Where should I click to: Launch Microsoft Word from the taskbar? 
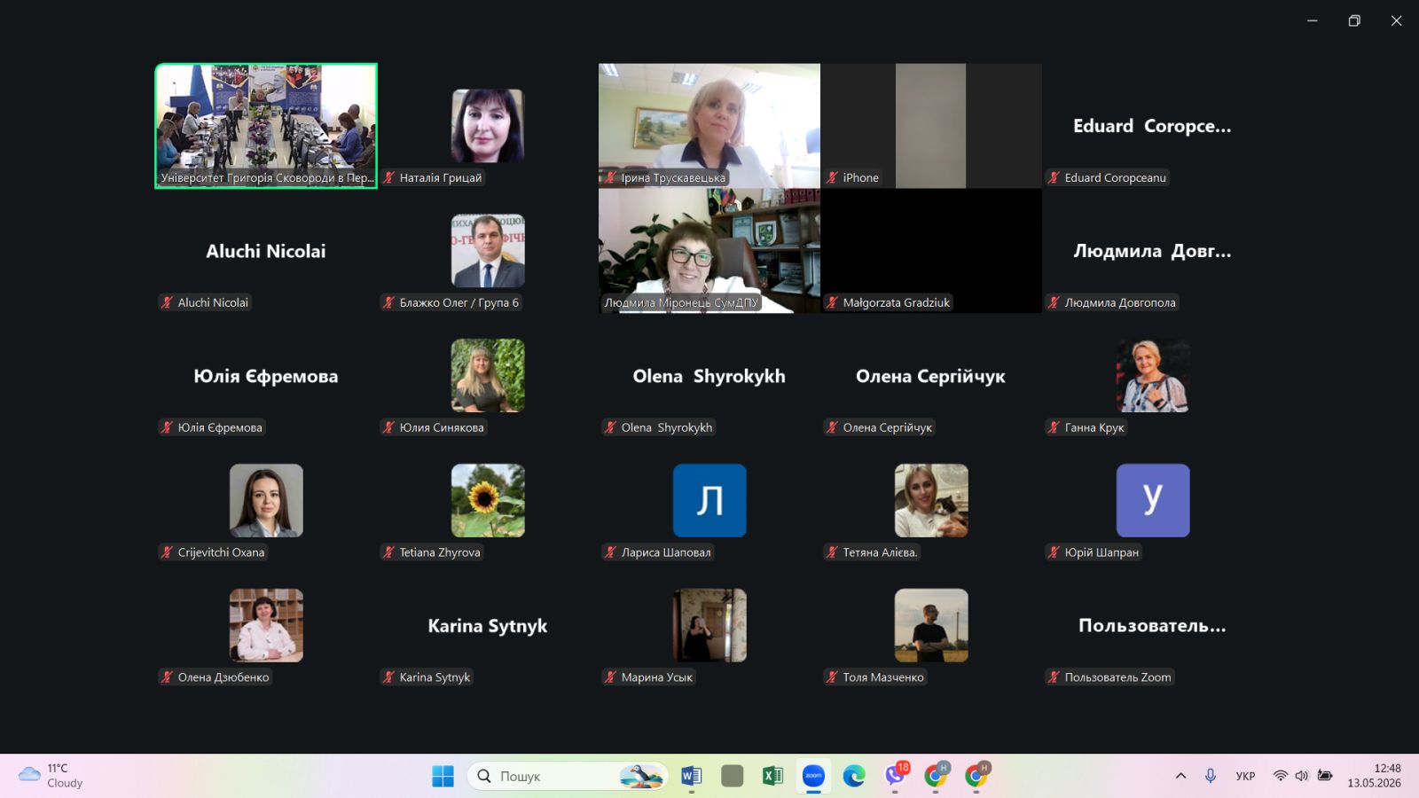coord(692,776)
